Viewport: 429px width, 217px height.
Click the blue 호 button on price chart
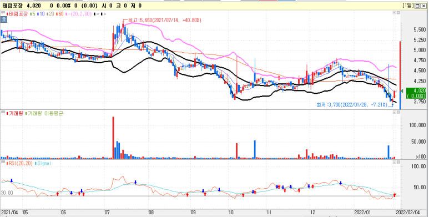point(4,19)
